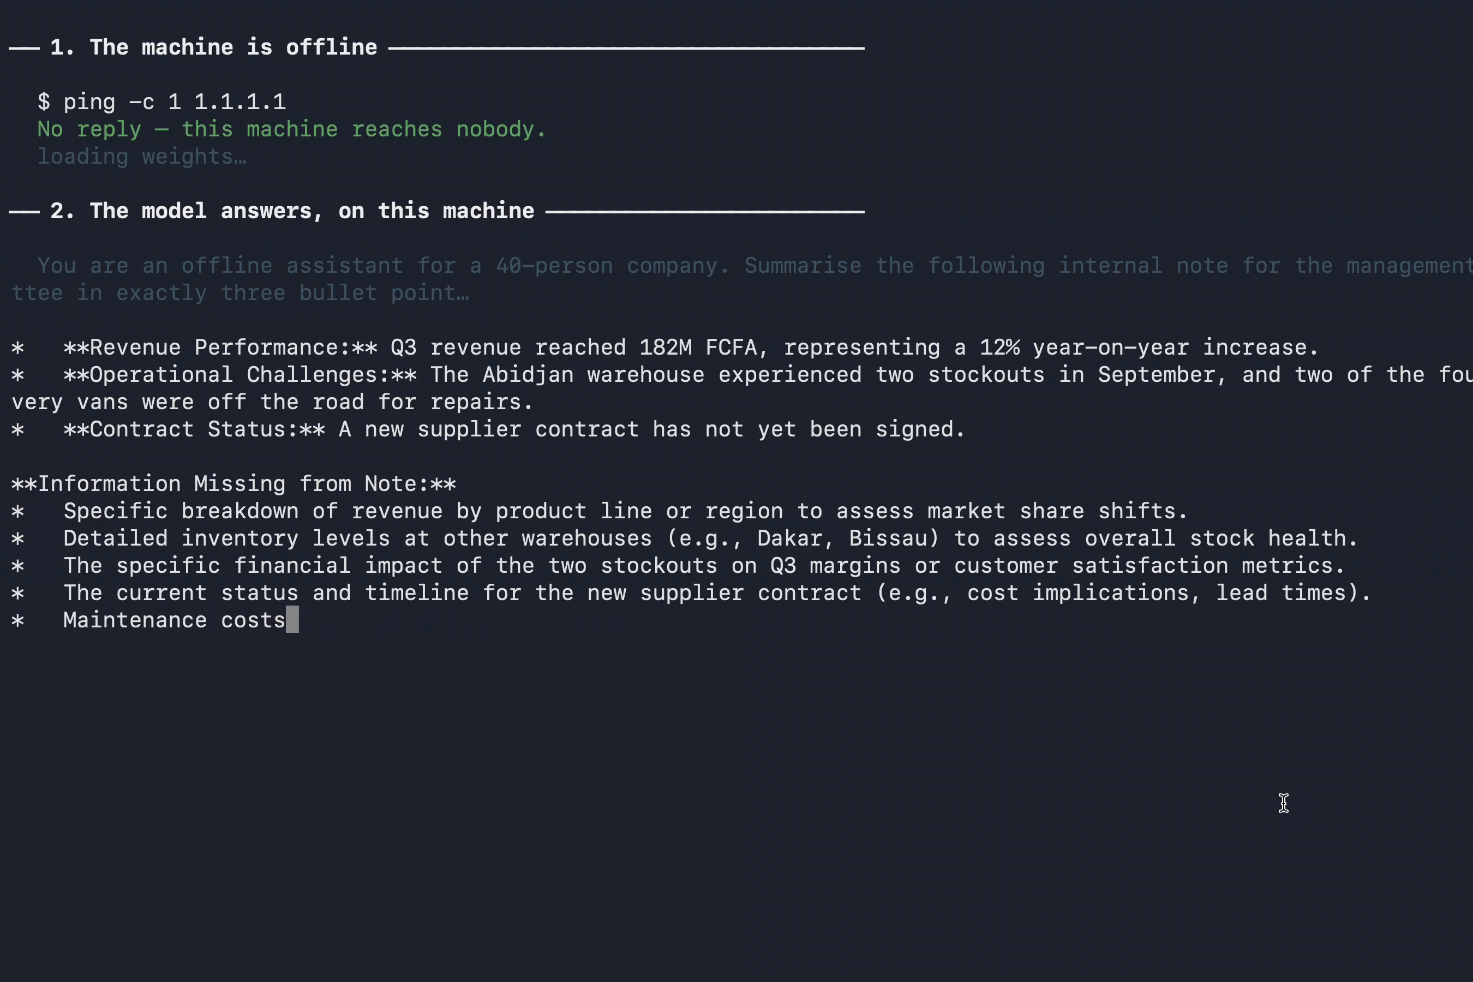Image resolution: width=1473 pixels, height=982 pixels.
Task: Click the truncated prompt line ending 'three bullet point…'
Action: [241, 292]
